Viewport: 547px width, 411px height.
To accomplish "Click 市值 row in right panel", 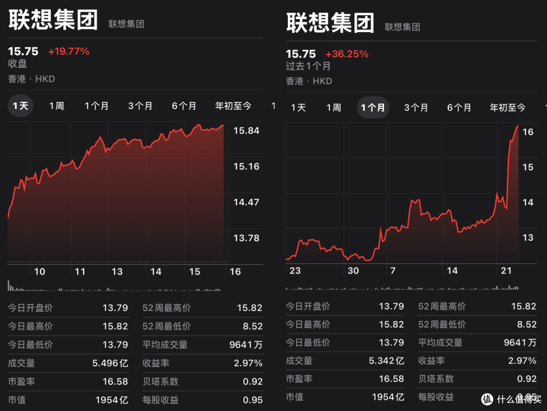I will pyautogui.click(x=345, y=397).
